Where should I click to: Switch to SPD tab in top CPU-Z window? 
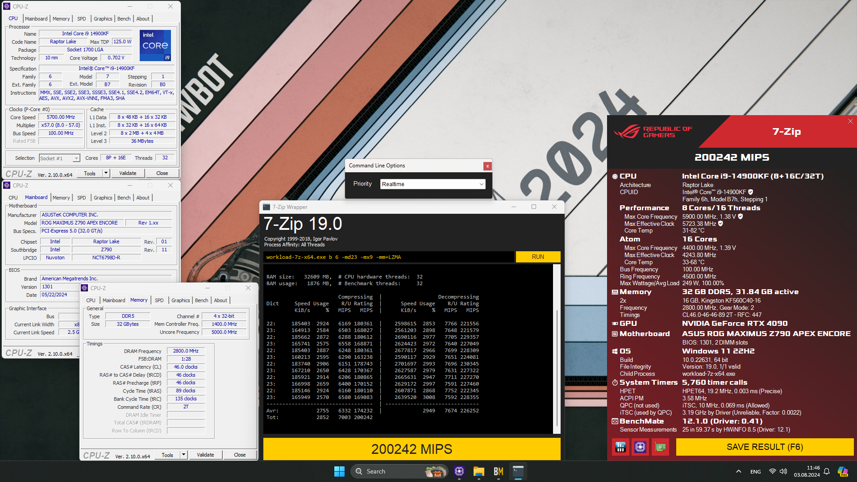81,19
